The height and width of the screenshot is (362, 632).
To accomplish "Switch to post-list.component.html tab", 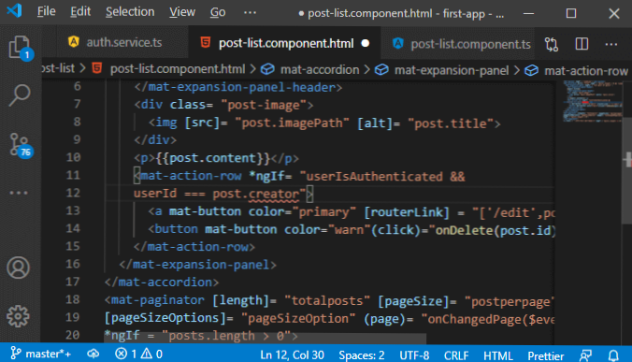I will coord(284,43).
